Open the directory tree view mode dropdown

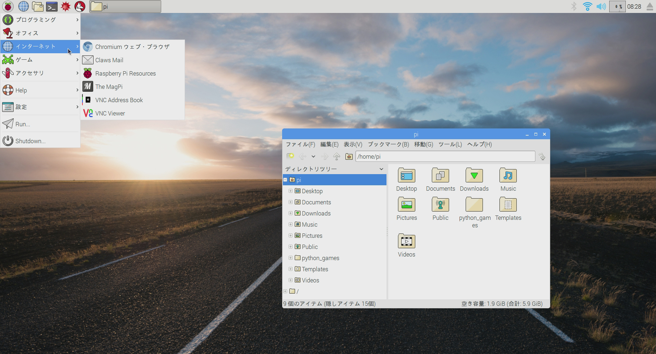(381, 169)
